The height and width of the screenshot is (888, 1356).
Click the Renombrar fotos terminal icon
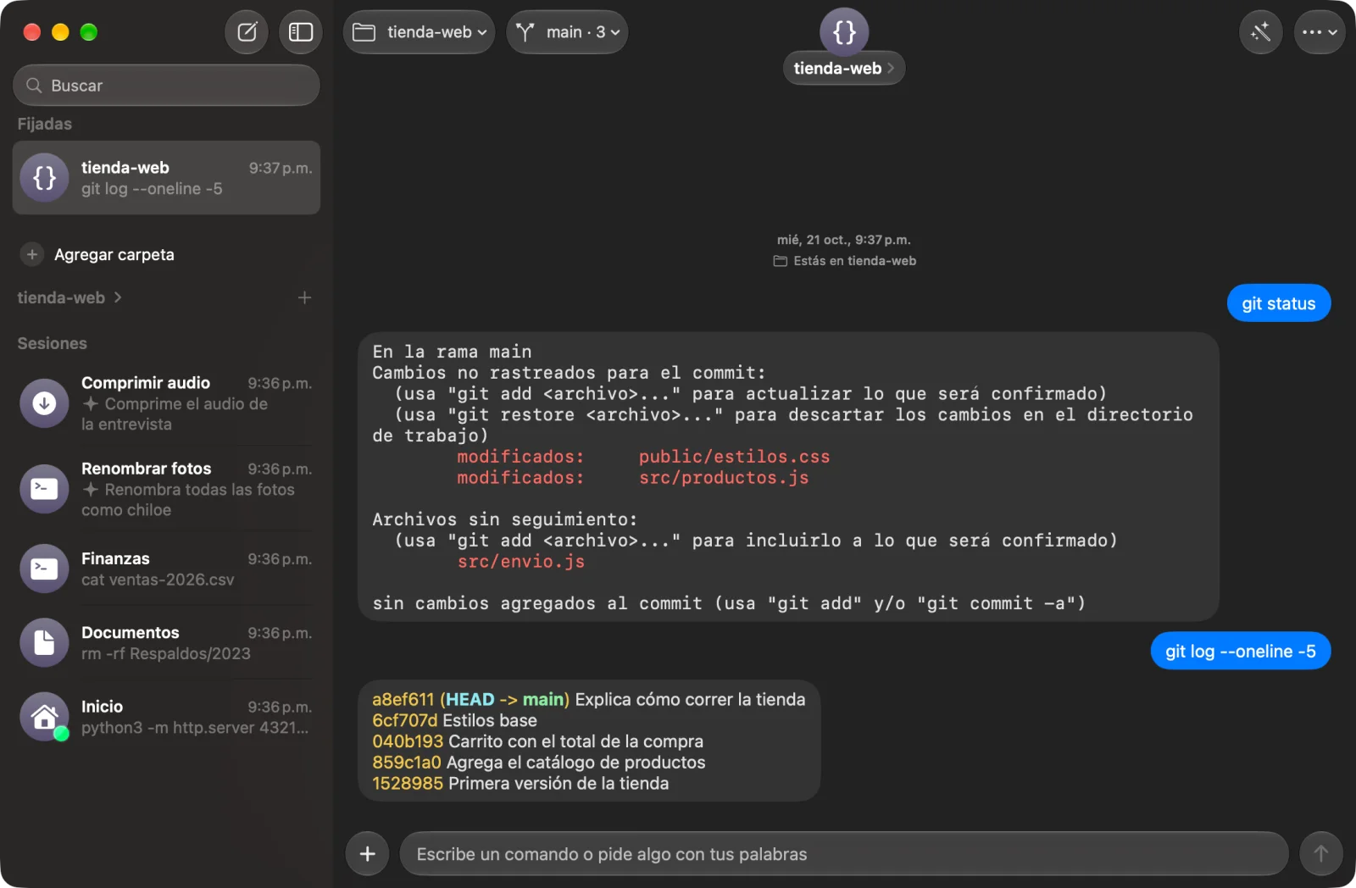tap(44, 489)
